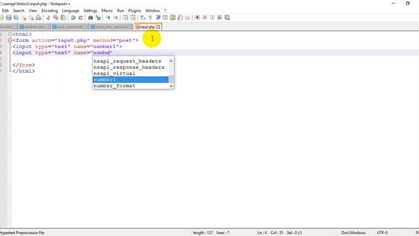This screenshot has height=236, width=419.
Task: Click the UTF-8 encoding status entry
Action: point(382,233)
